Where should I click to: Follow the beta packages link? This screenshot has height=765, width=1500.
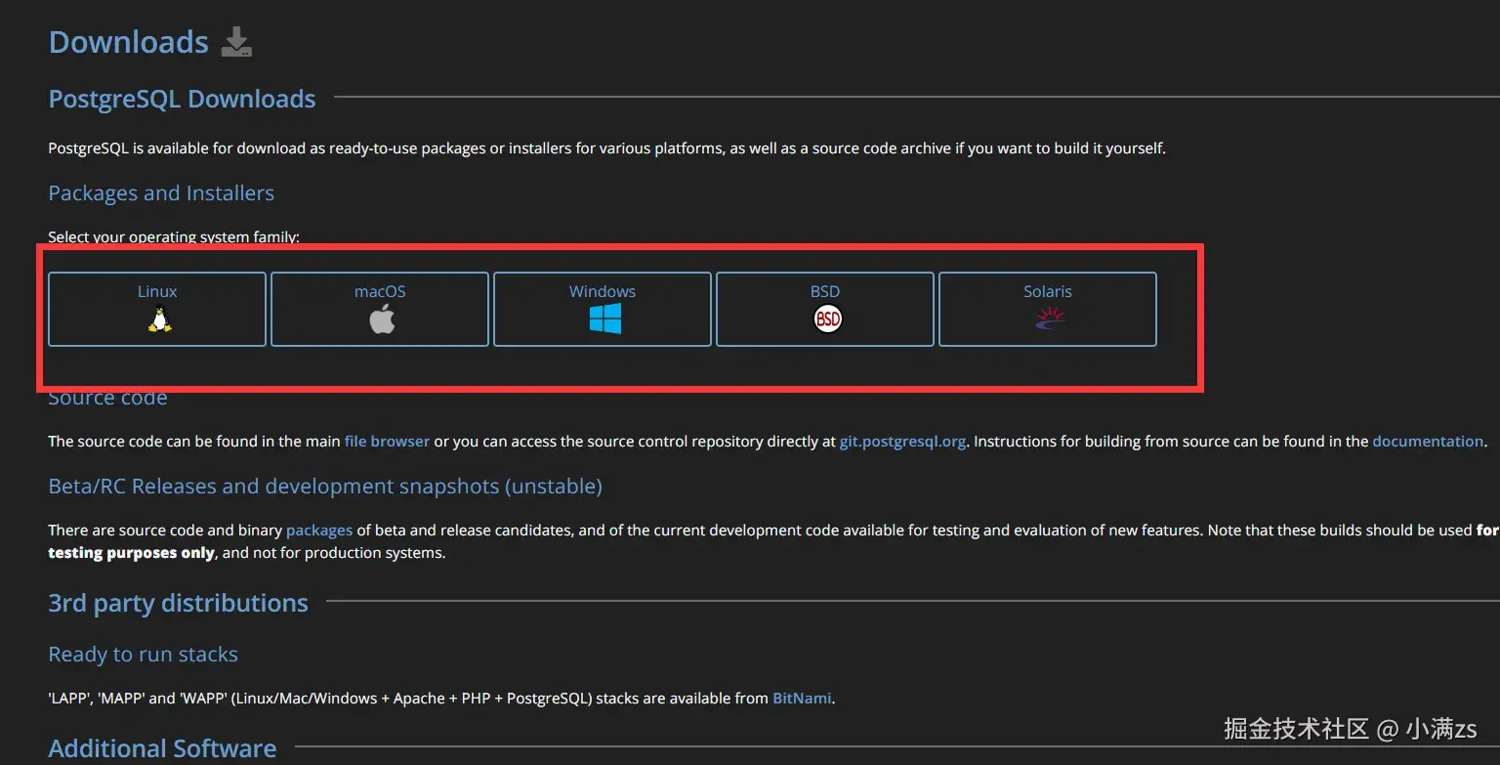coord(319,531)
